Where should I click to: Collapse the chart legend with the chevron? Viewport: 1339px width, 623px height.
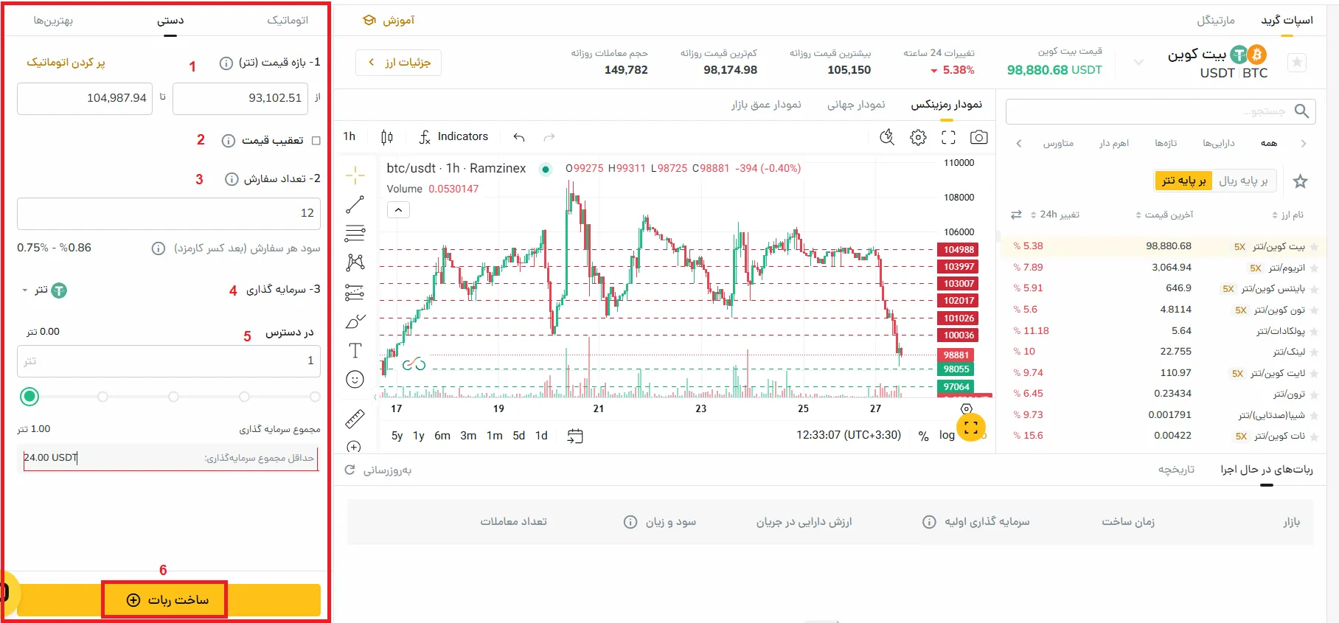pyautogui.click(x=398, y=209)
